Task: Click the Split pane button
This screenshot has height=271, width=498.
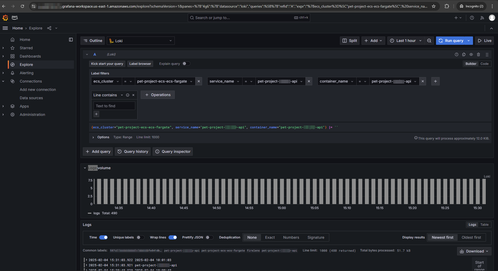Action: point(349,40)
